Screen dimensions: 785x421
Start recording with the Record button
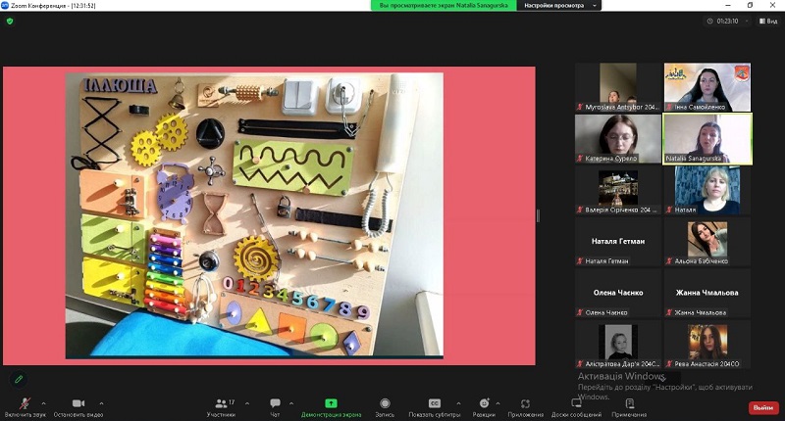384,405
